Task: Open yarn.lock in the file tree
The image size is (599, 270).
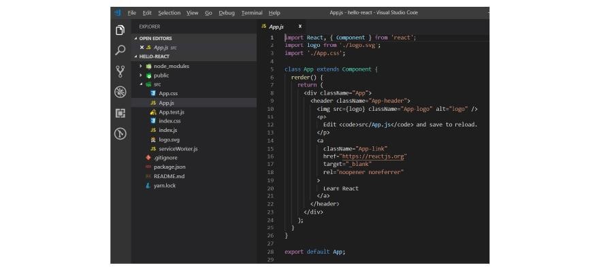Action: coord(165,186)
